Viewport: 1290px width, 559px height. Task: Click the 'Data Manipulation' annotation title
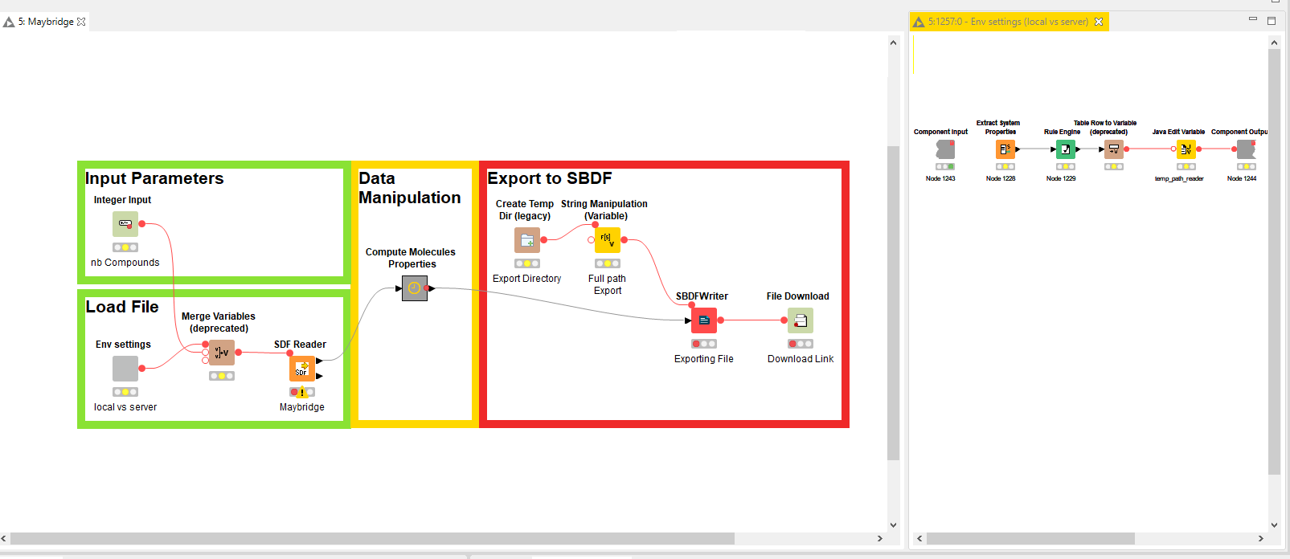(410, 188)
